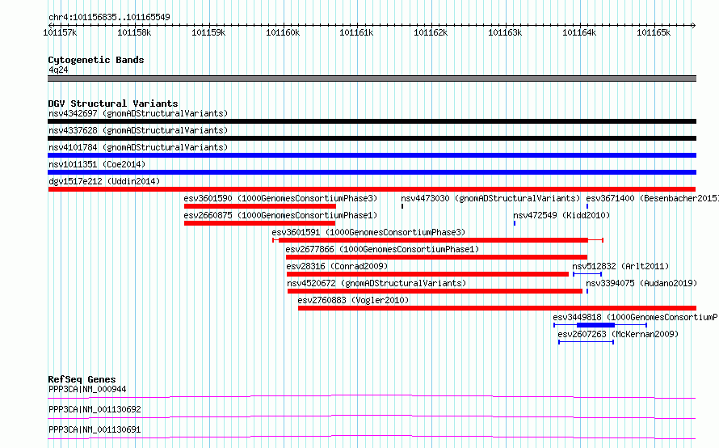Viewport: 719px width, 448px height.
Task: Click the 101163k ruler position
Action: point(505,32)
